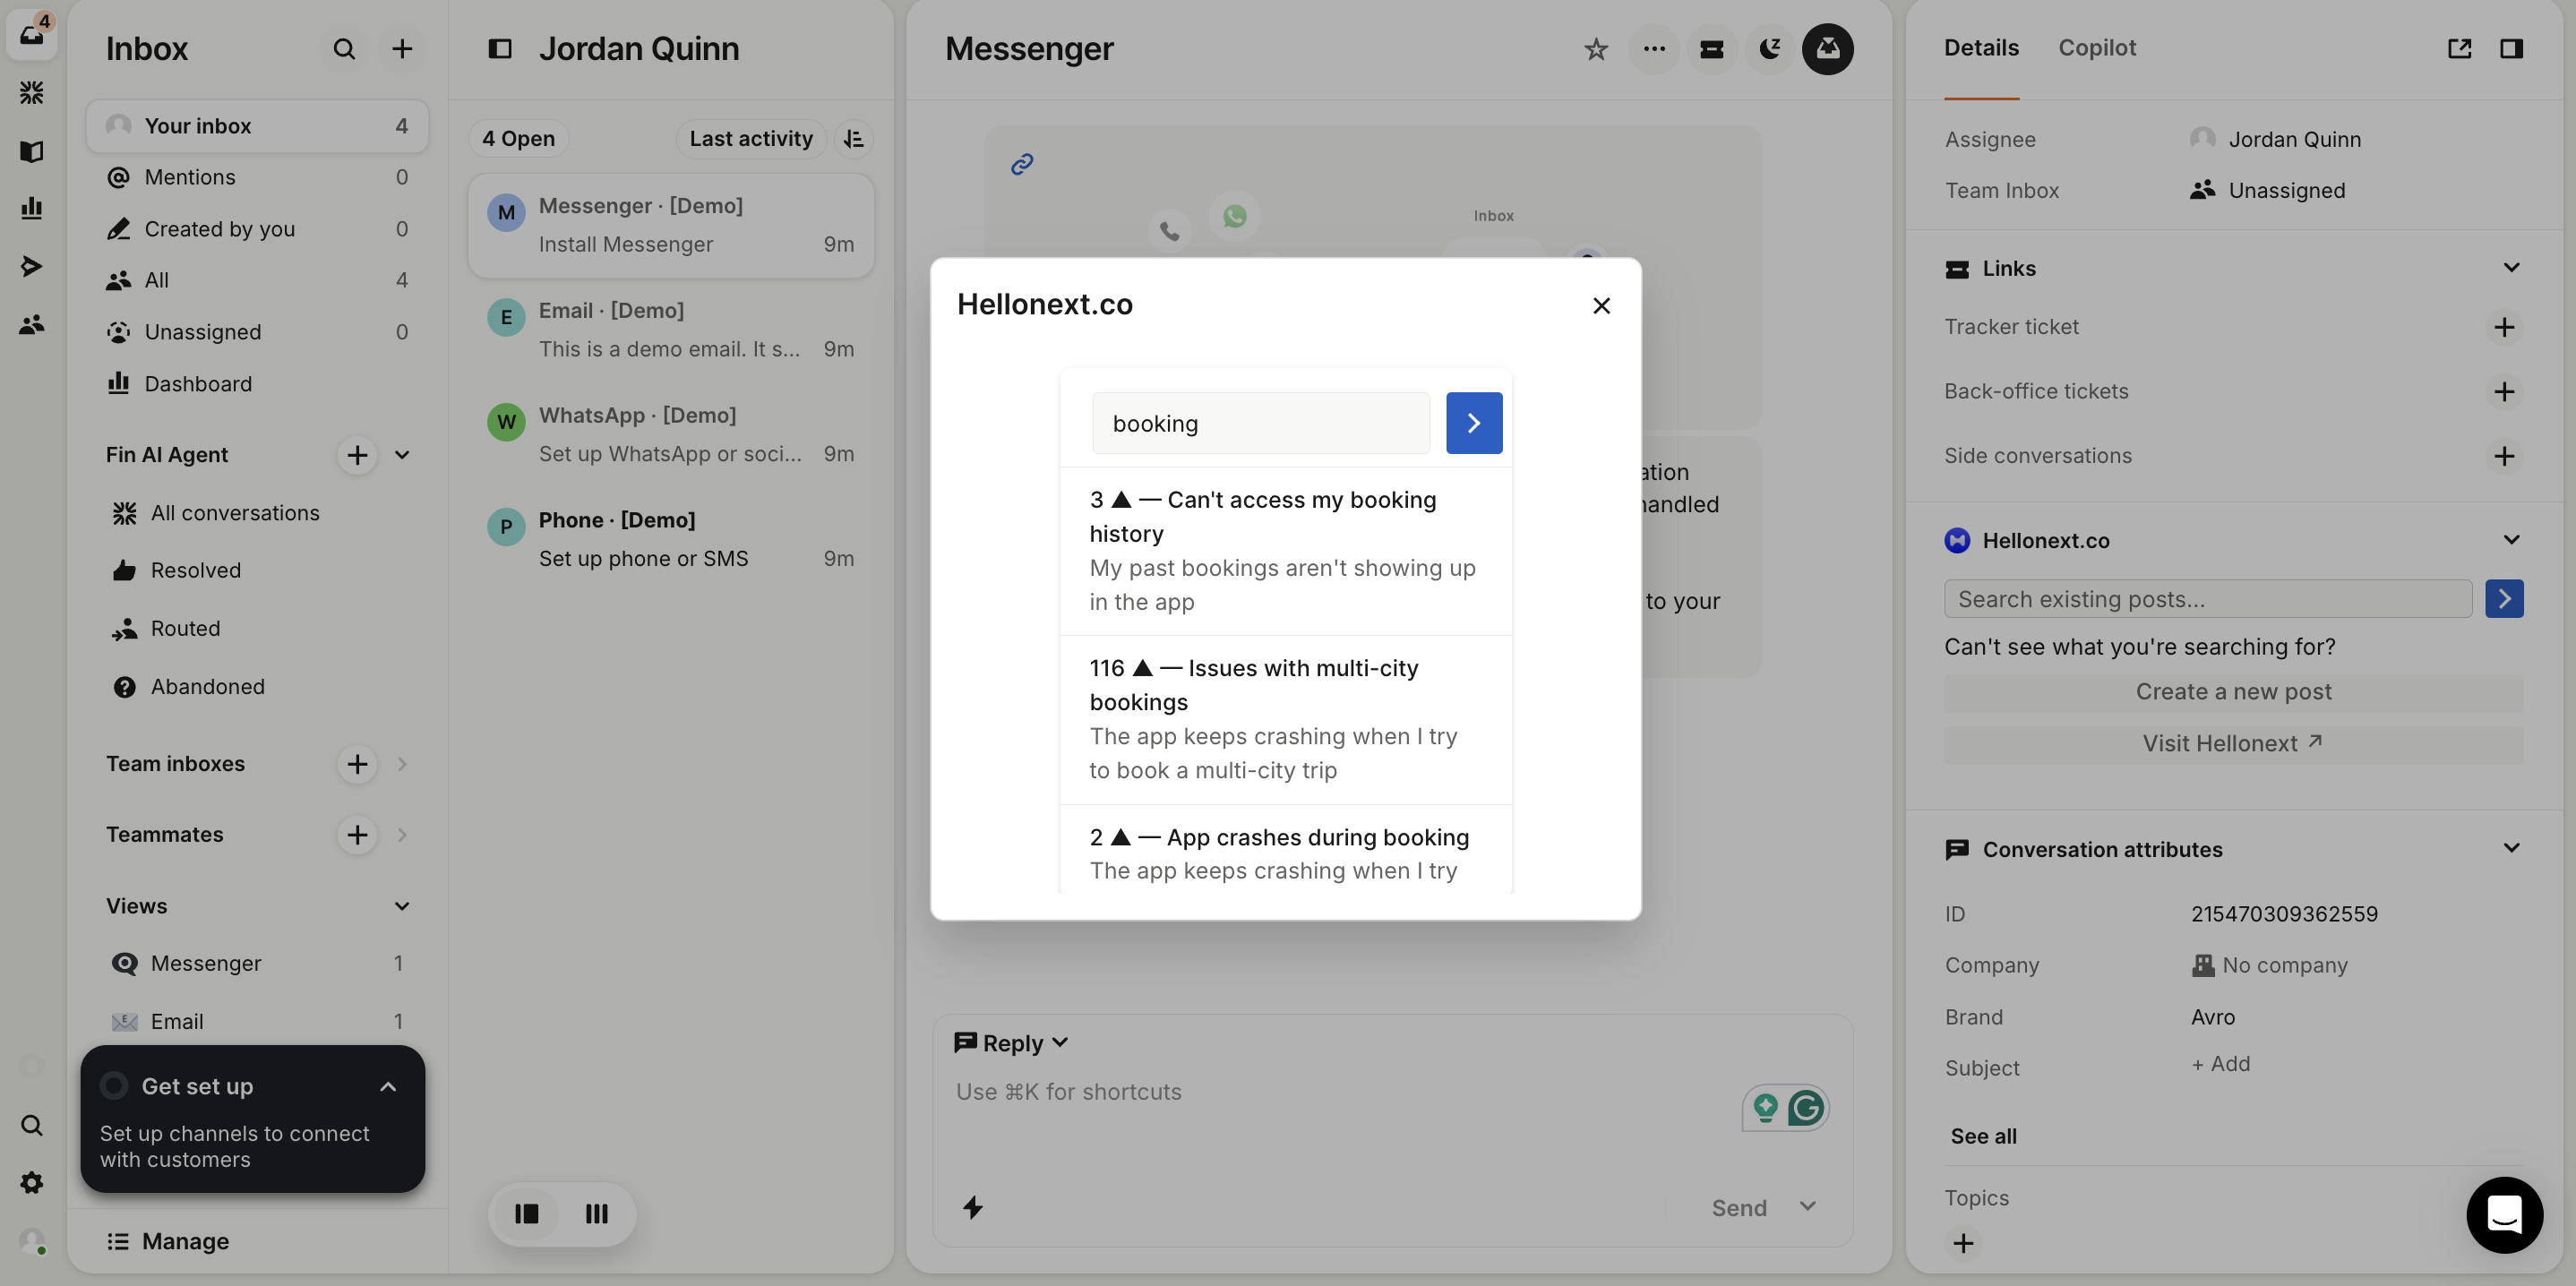Close the Hellonext.co dialog

point(1601,306)
